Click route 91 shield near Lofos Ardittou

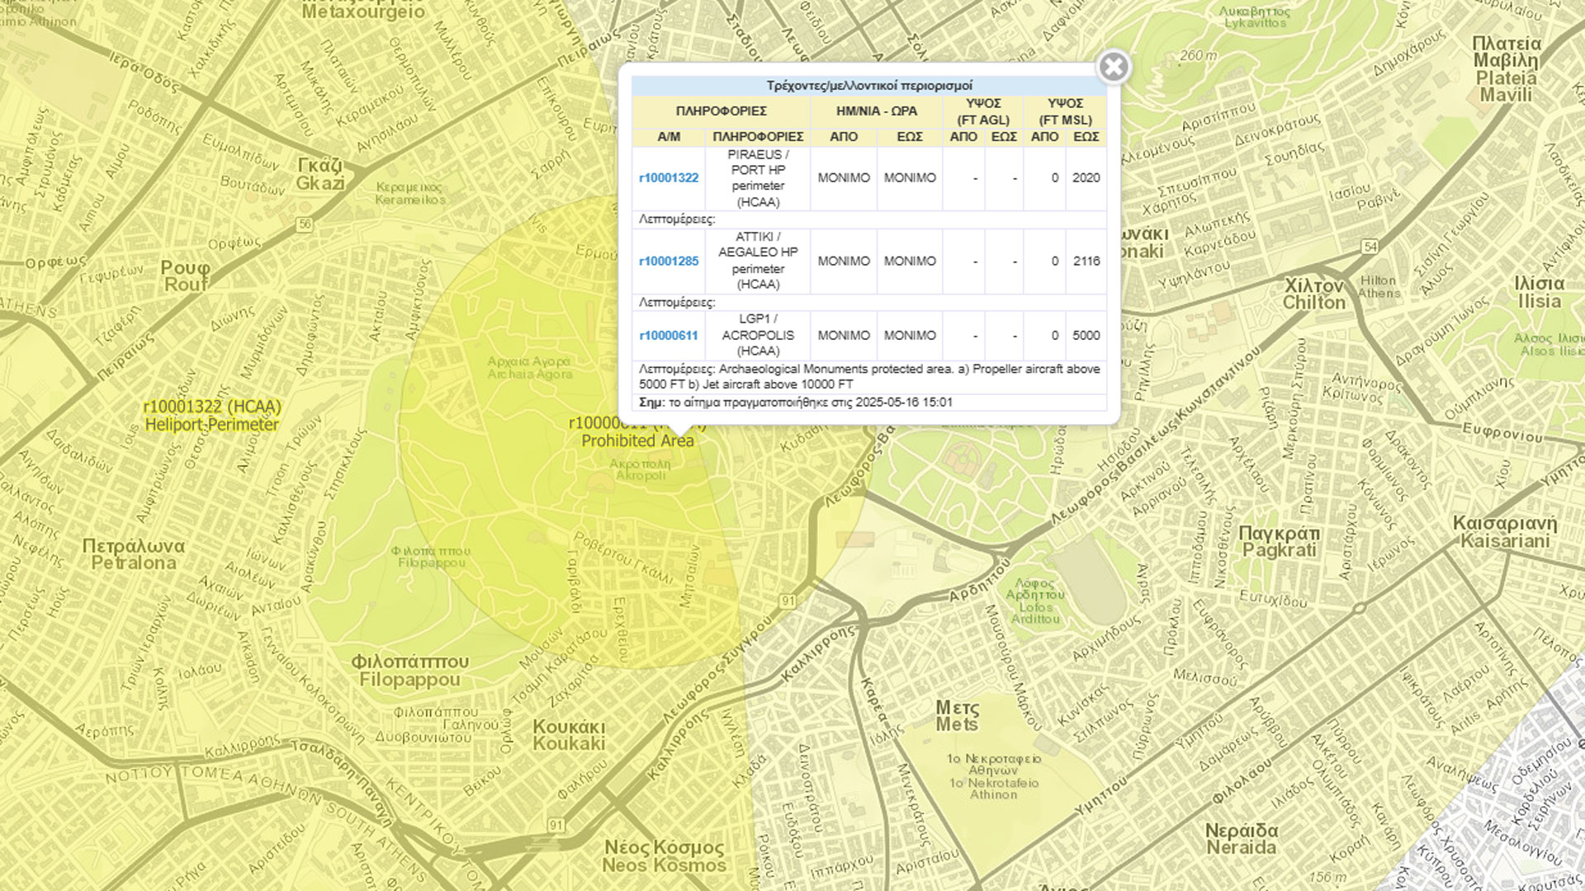click(788, 601)
